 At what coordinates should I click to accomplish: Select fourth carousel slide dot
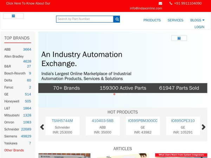point(126,94)
